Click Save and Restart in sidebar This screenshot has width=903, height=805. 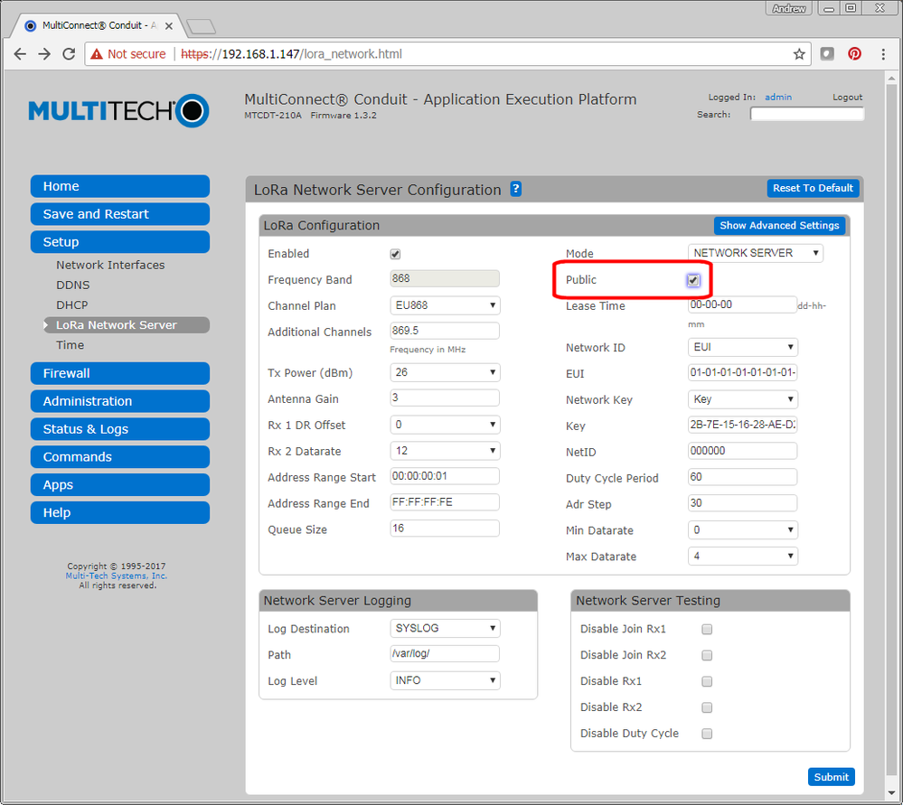[x=120, y=214]
